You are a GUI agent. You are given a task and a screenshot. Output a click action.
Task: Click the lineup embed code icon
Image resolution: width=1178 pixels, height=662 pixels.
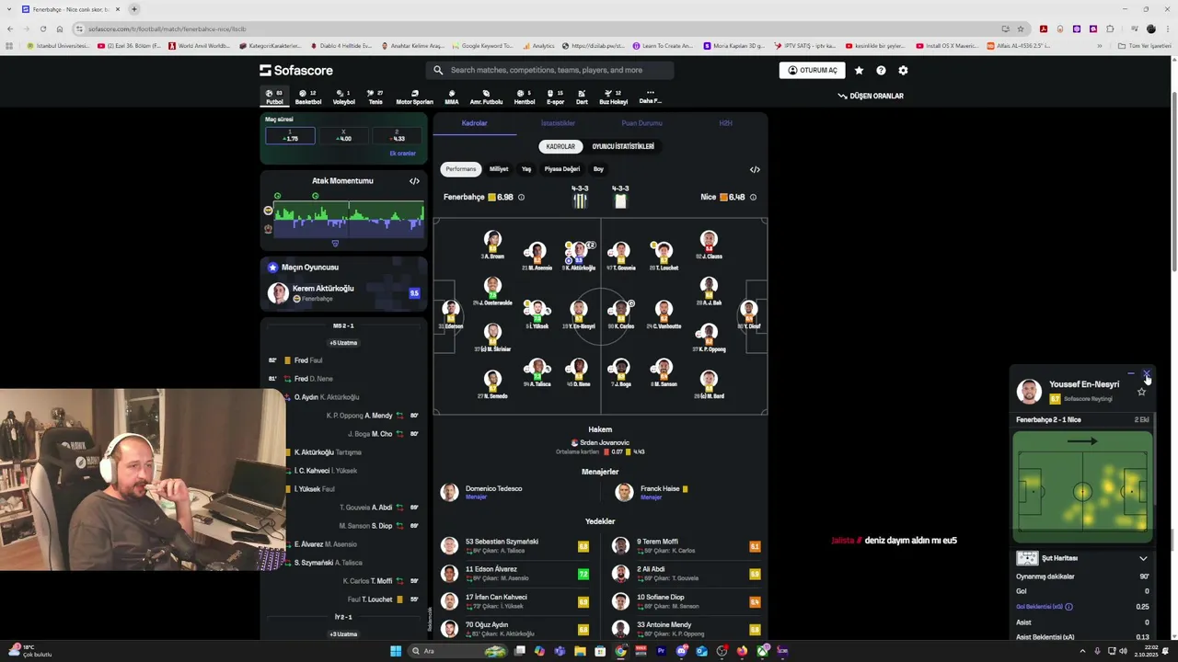click(x=755, y=169)
